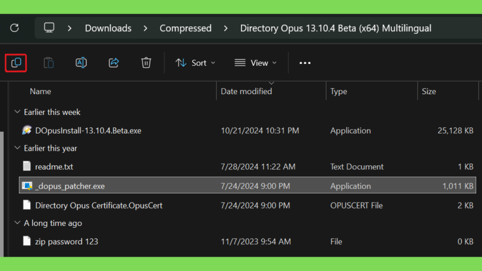This screenshot has height=271, width=482.
Task: Expand the chevron after Downloads in address bar
Action: click(145, 28)
